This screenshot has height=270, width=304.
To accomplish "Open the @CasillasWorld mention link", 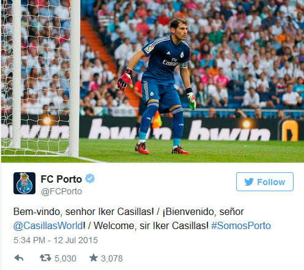I will click(48, 225).
